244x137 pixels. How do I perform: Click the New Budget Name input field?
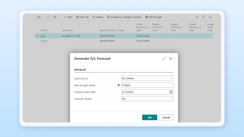[x=147, y=85]
